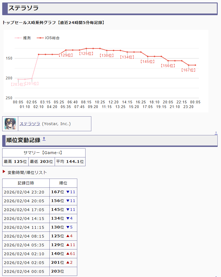Click the ステラソラ game app icon

10,124
